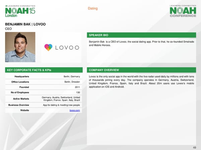Open the lovoo.com website link

75,110
